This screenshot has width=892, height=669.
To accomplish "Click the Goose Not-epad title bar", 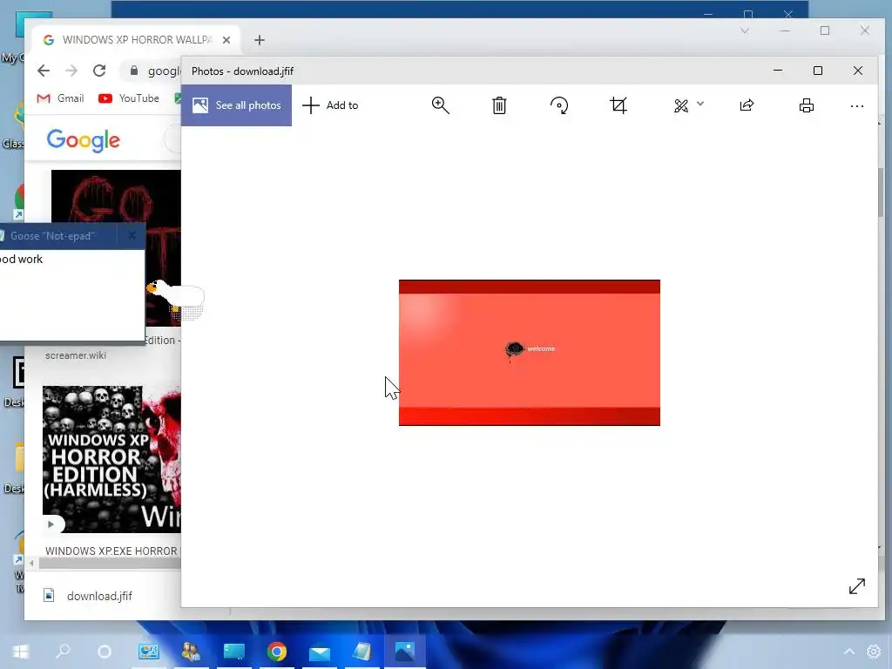I will click(x=57, y=235).
